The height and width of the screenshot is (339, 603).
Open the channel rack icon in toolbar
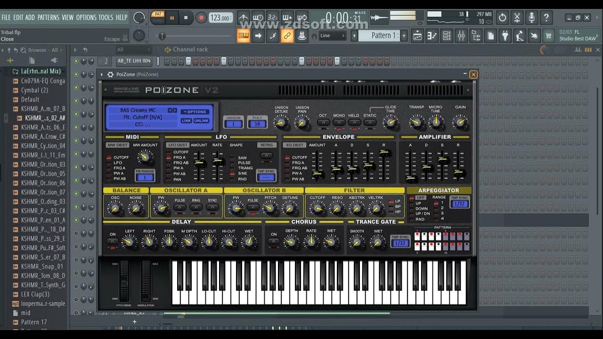(447, 35)
